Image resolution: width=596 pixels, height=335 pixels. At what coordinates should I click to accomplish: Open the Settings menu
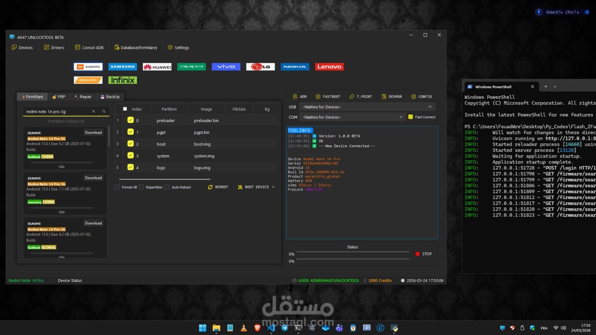click(178, 48)
